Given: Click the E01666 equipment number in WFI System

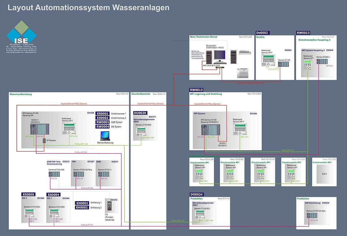Looking at the screenshot, I should (253, 114).
